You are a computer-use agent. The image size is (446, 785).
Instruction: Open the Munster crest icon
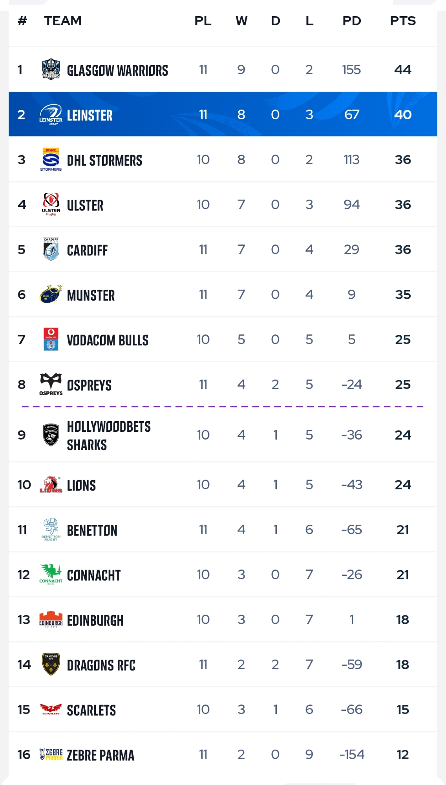[51, 294]
